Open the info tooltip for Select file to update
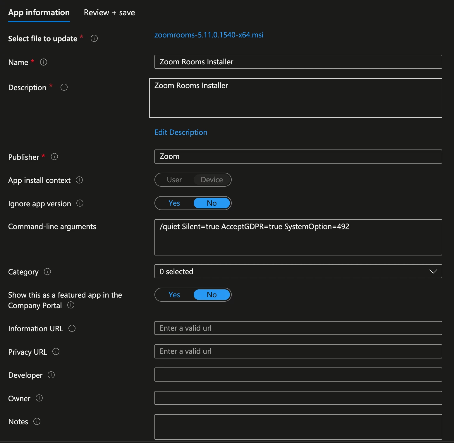Image resolution: width=454 pixels, height=443 pixels. (x=94, y=38)
